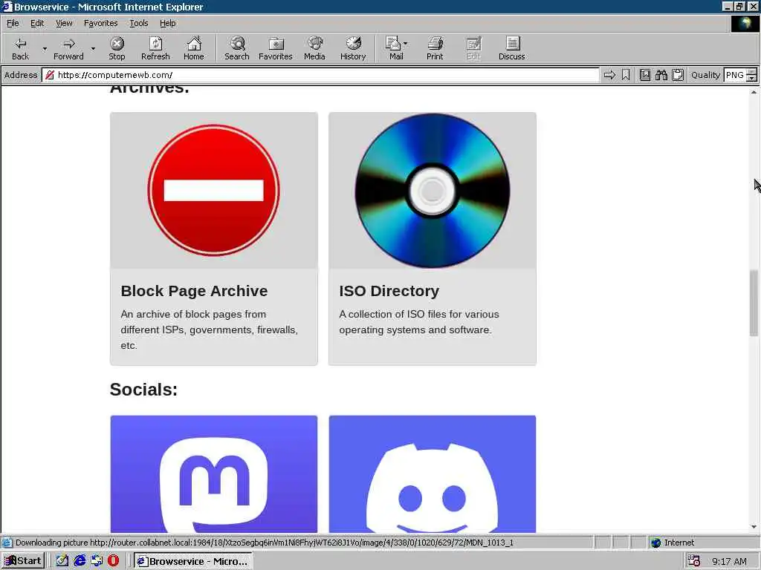761x570 pixels.
Task: Go back using the Back toolbar button
Action: (x=20, y=48)
